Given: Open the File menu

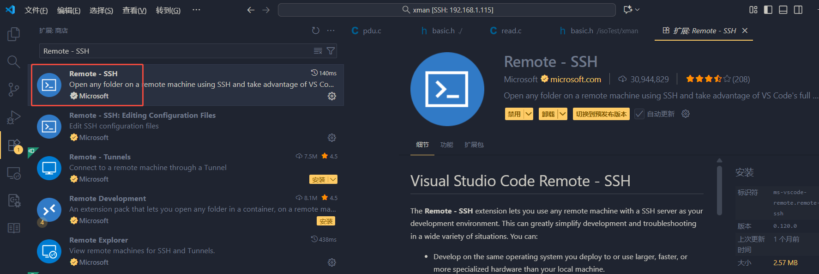Looking at the screenshot, I should pos(36,10).
